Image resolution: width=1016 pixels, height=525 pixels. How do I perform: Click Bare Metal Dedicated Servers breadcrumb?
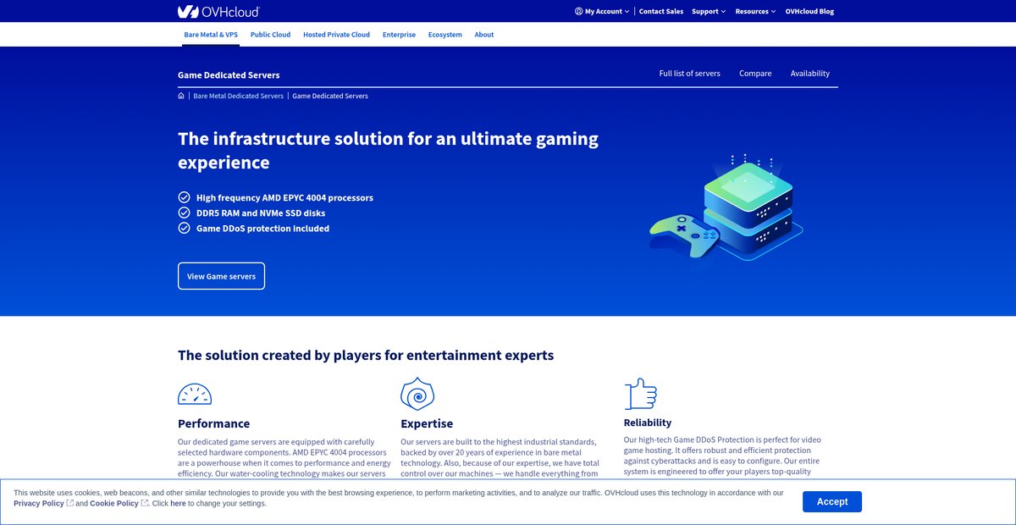point(239,96)
